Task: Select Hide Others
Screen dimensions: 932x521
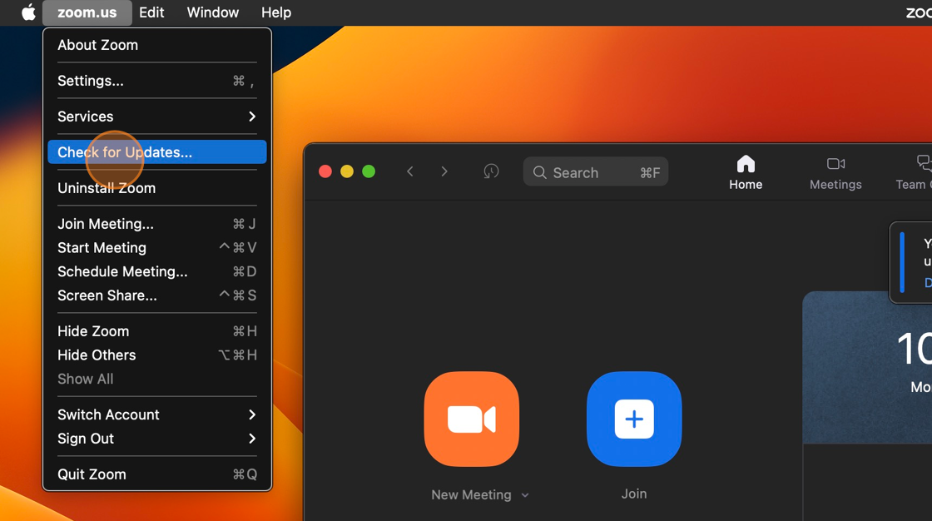Action: click(157, 355)
